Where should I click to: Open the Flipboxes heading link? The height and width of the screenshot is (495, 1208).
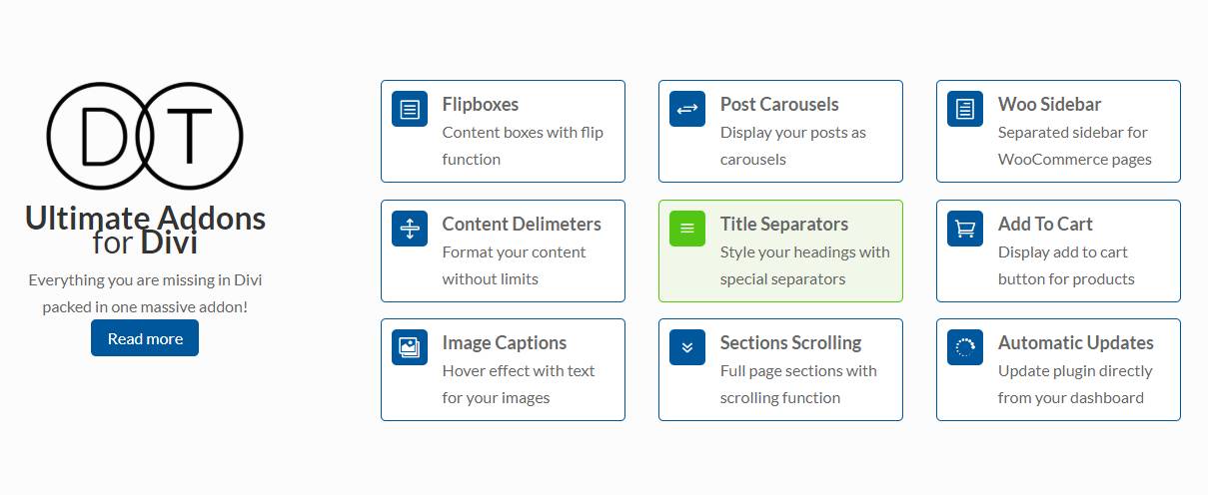[x=481, y=104]
